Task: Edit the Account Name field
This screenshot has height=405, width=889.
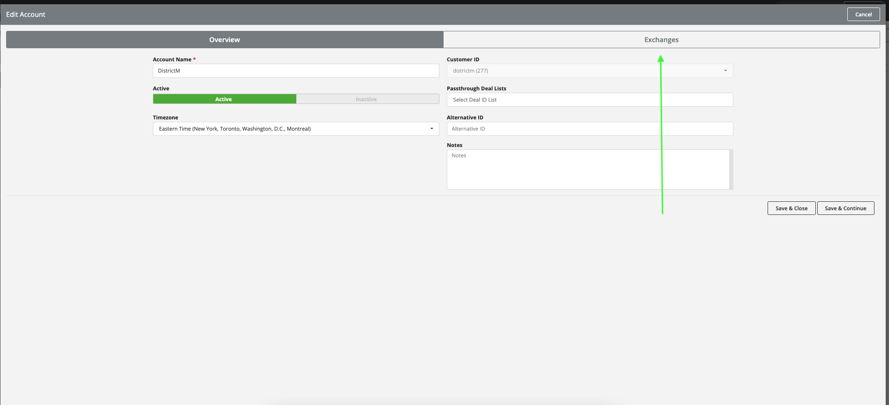Action: pos(296,71)
